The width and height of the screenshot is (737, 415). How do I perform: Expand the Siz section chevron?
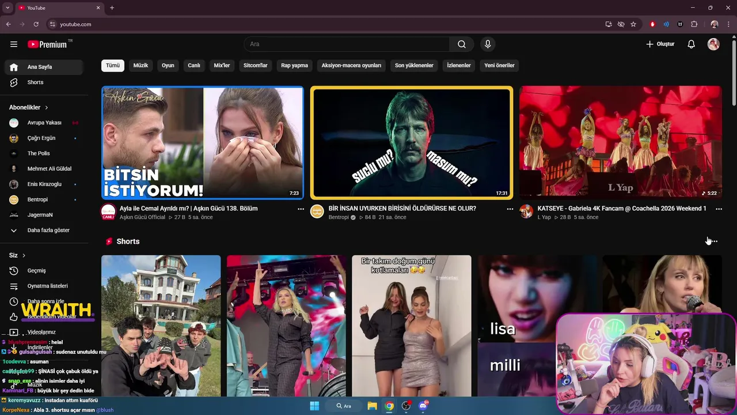(x=24, y=255)
